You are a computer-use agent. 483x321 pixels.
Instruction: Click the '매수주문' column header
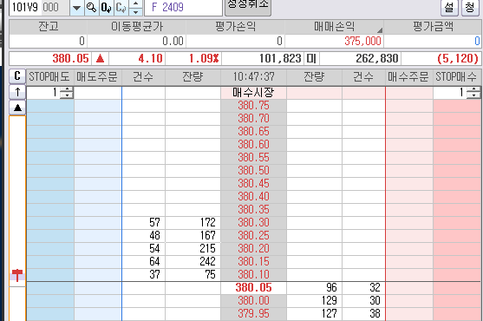pos(408,76)
